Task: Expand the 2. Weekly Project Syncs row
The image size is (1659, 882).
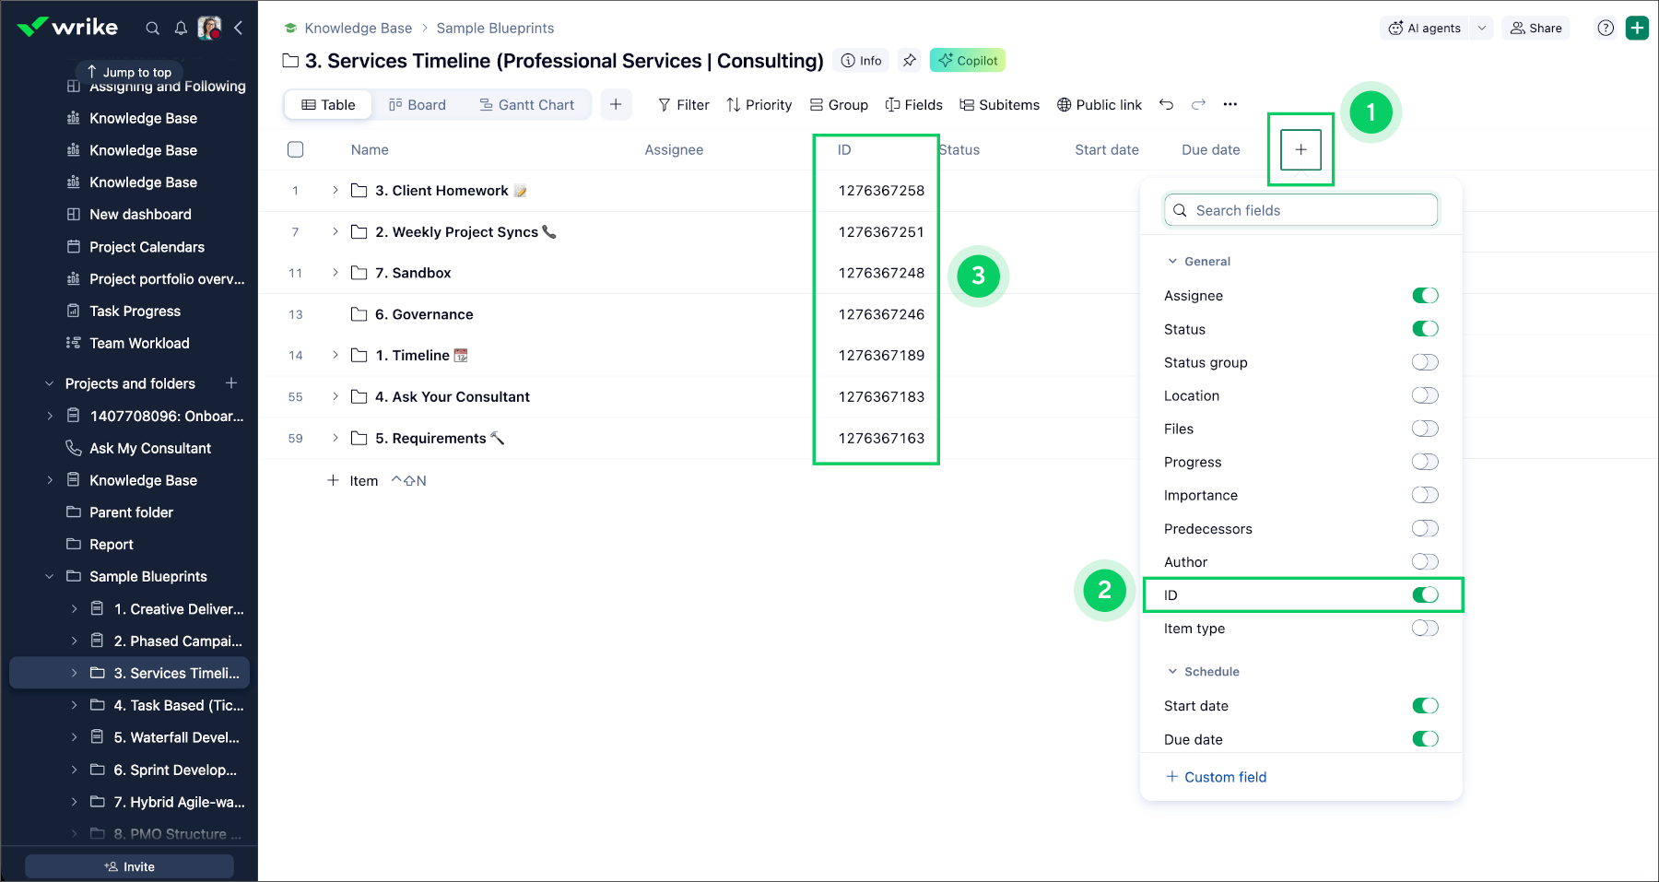Action: (x=335, y=232)
